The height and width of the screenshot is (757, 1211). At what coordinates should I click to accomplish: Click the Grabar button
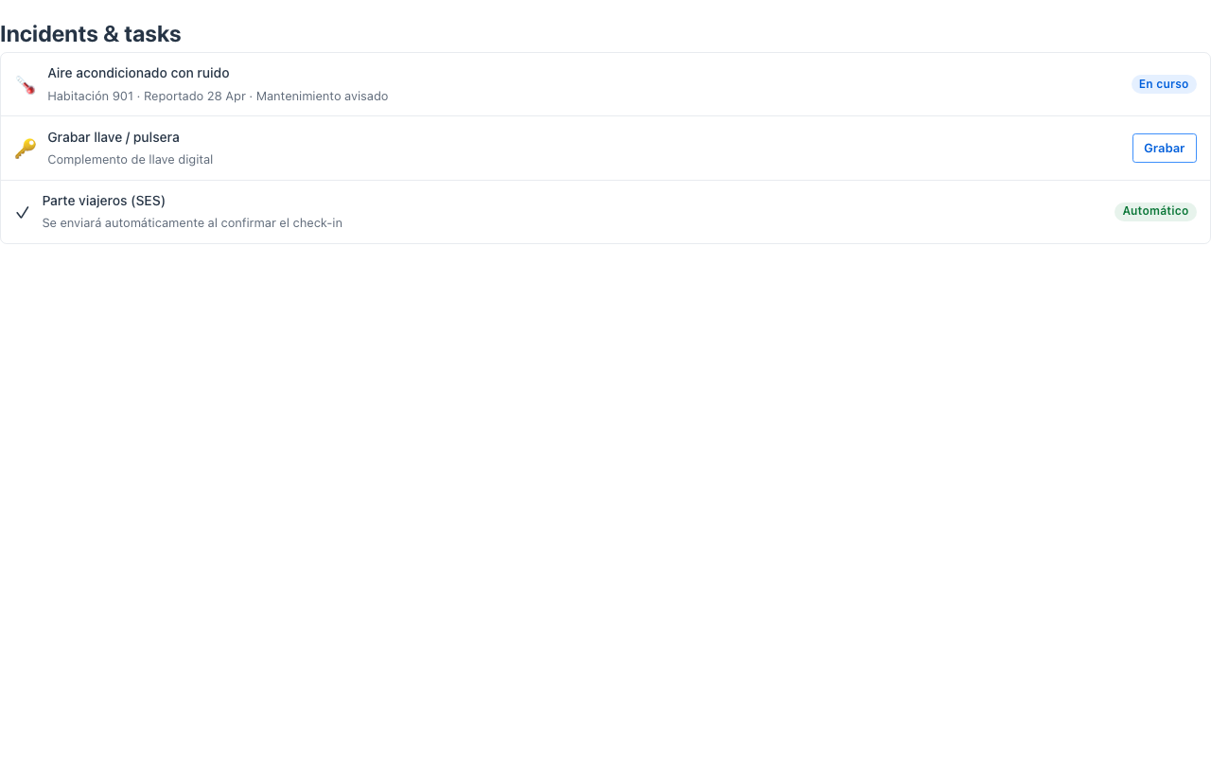tap(1164, 149)
